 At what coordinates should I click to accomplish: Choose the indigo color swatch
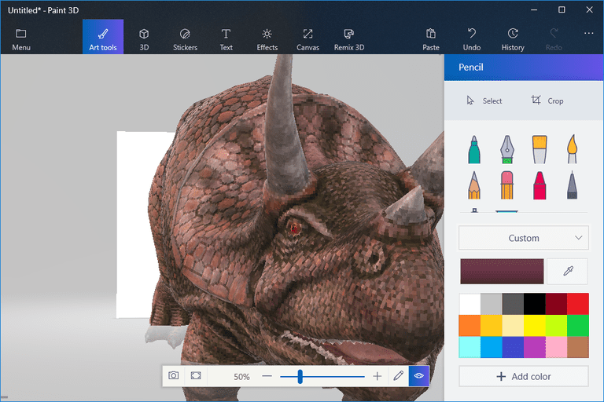click(x=513, y=347)
